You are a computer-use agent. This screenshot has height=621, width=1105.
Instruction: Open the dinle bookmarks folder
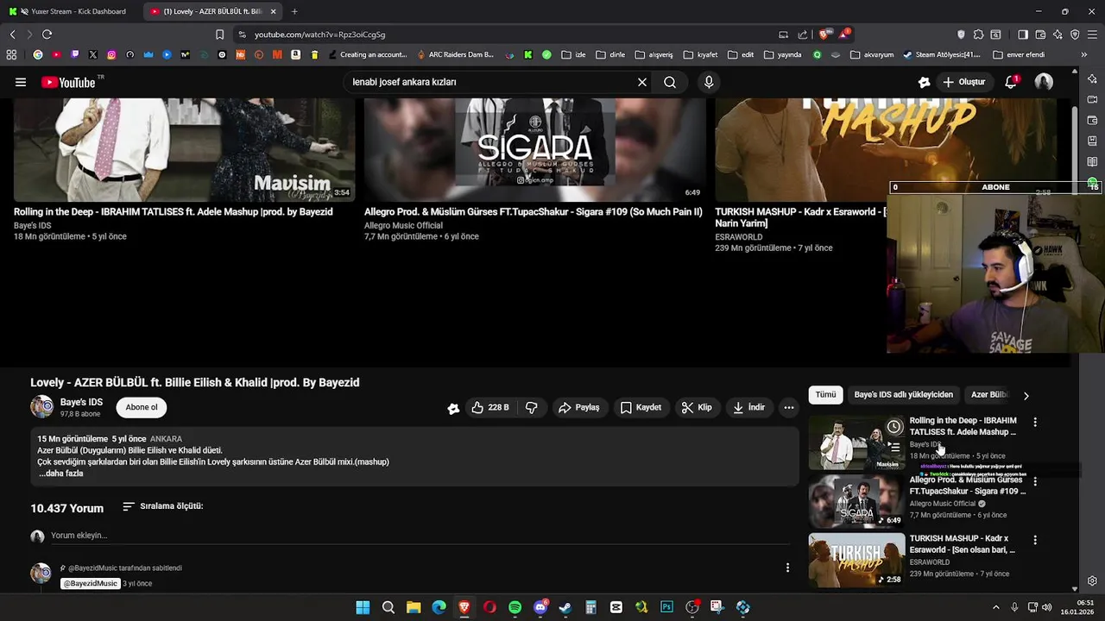point(609,54)
